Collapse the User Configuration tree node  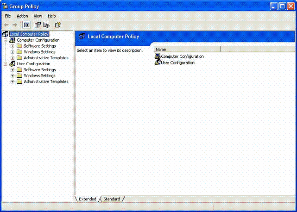[x=6, y=64]
